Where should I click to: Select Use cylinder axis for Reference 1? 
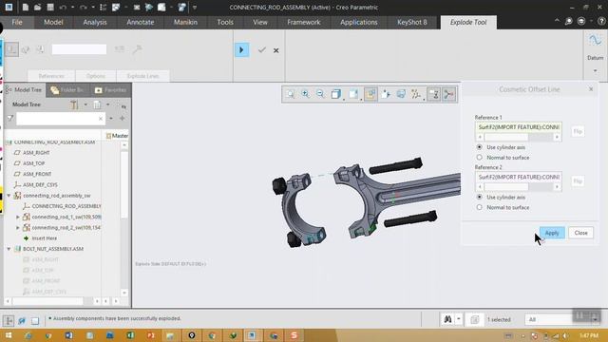480,147
